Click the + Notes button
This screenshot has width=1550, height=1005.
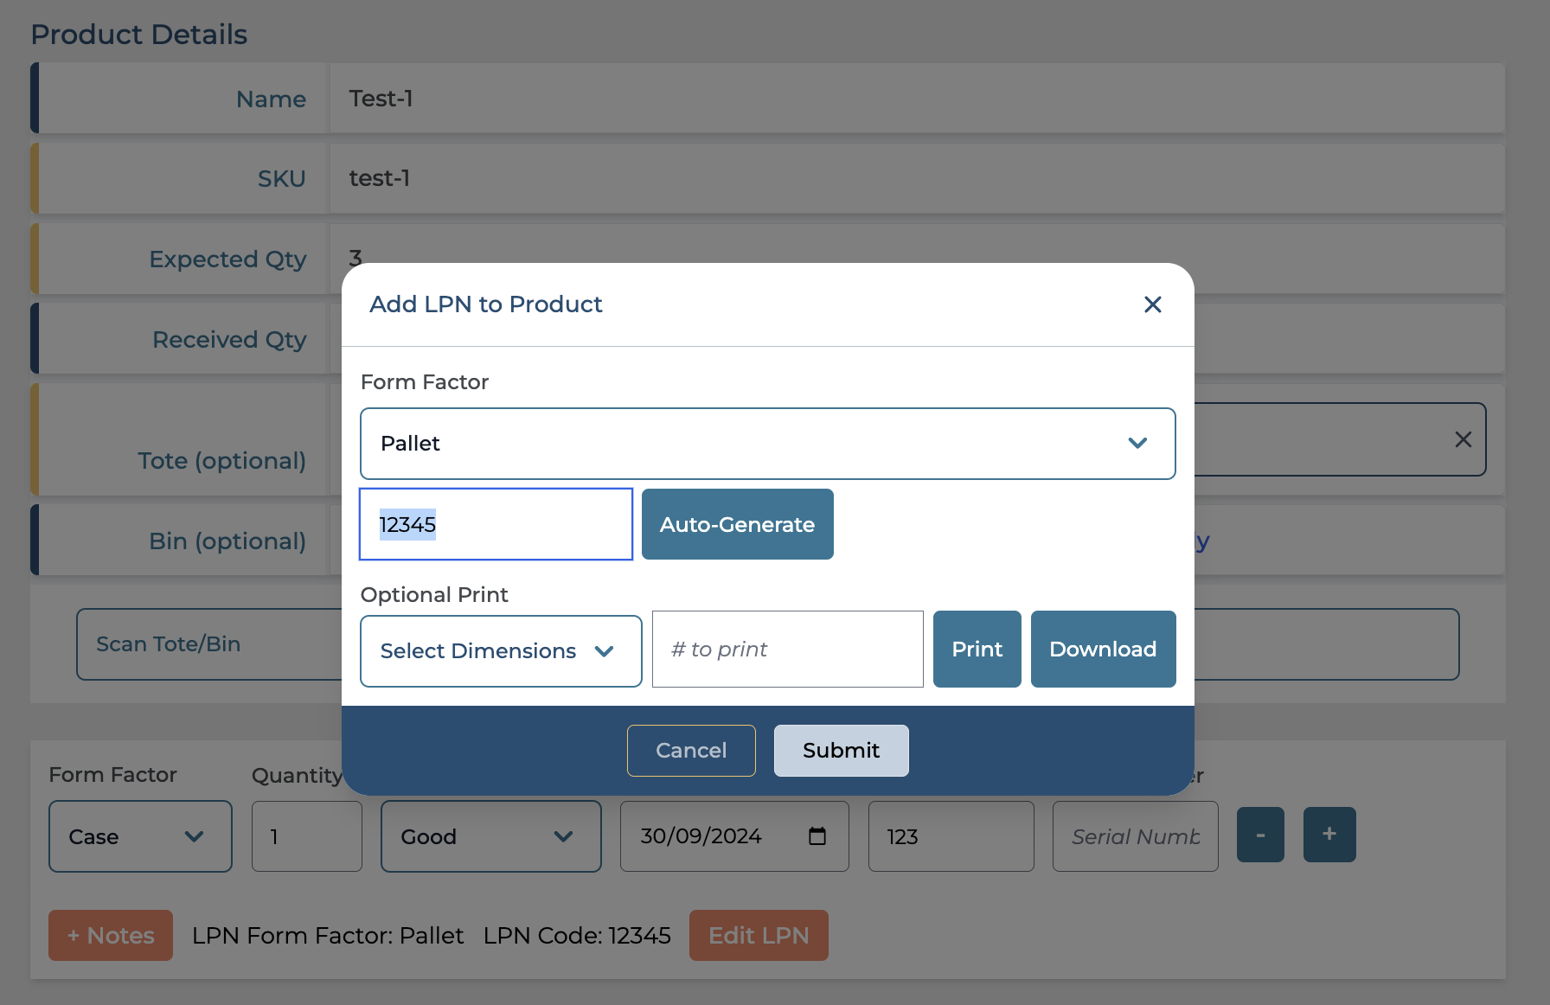point(111,936)
